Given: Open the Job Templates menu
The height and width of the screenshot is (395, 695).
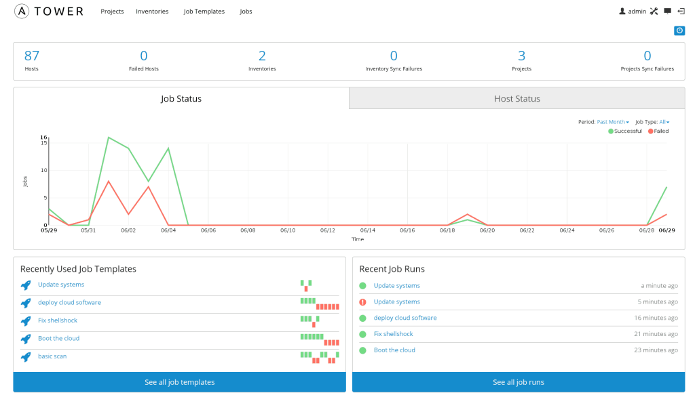Looking at the screenshot, I should pos(204,12).
